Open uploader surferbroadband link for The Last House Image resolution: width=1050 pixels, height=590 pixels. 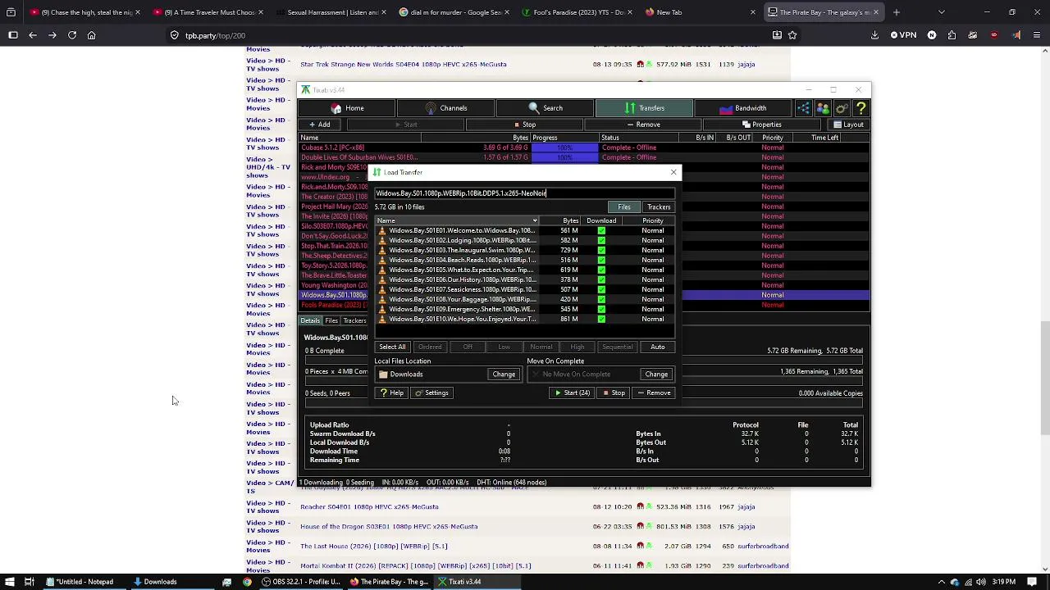click(x=763, y=546)
